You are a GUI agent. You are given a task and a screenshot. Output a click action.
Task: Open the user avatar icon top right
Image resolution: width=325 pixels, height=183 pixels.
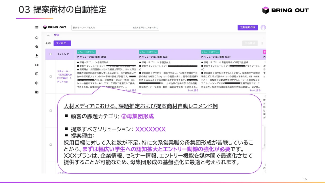pyautogui.click(x=263, y=27)
